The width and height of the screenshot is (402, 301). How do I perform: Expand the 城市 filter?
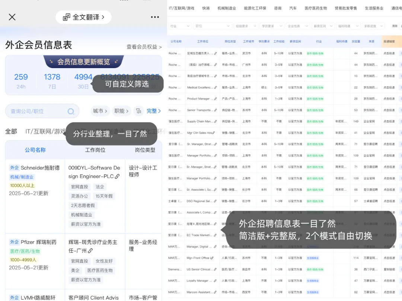(x=100, y=111)
